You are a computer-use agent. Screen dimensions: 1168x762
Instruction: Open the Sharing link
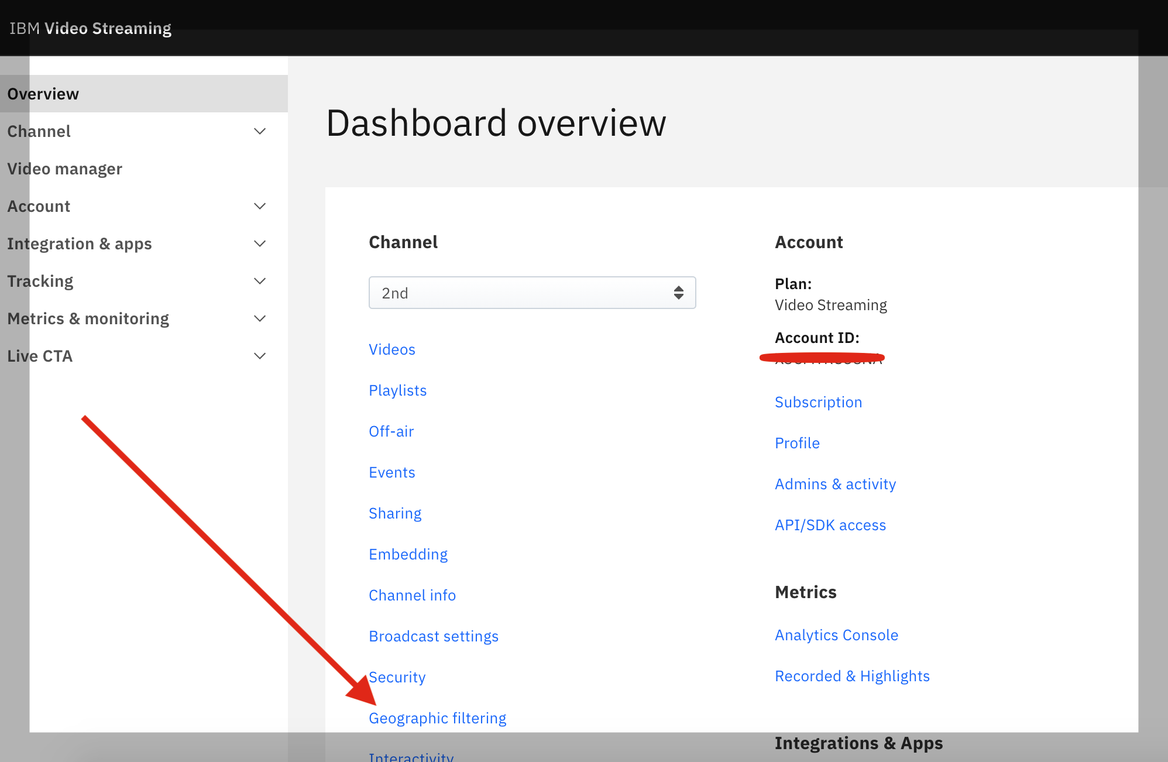pyautogui.click(x=395, y=513)
